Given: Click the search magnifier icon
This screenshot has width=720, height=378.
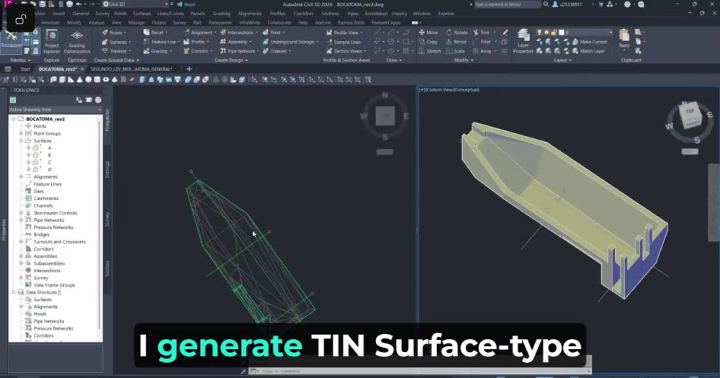Looking at the screenshot, I should coord(546,4).
